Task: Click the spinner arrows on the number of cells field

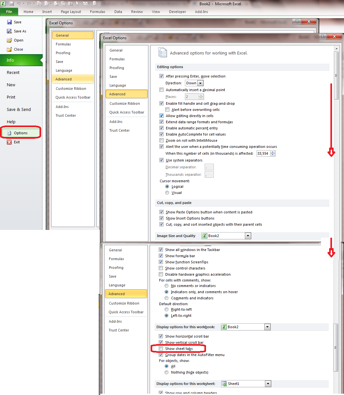Action: pyautogui.click(x=273, y=153)
